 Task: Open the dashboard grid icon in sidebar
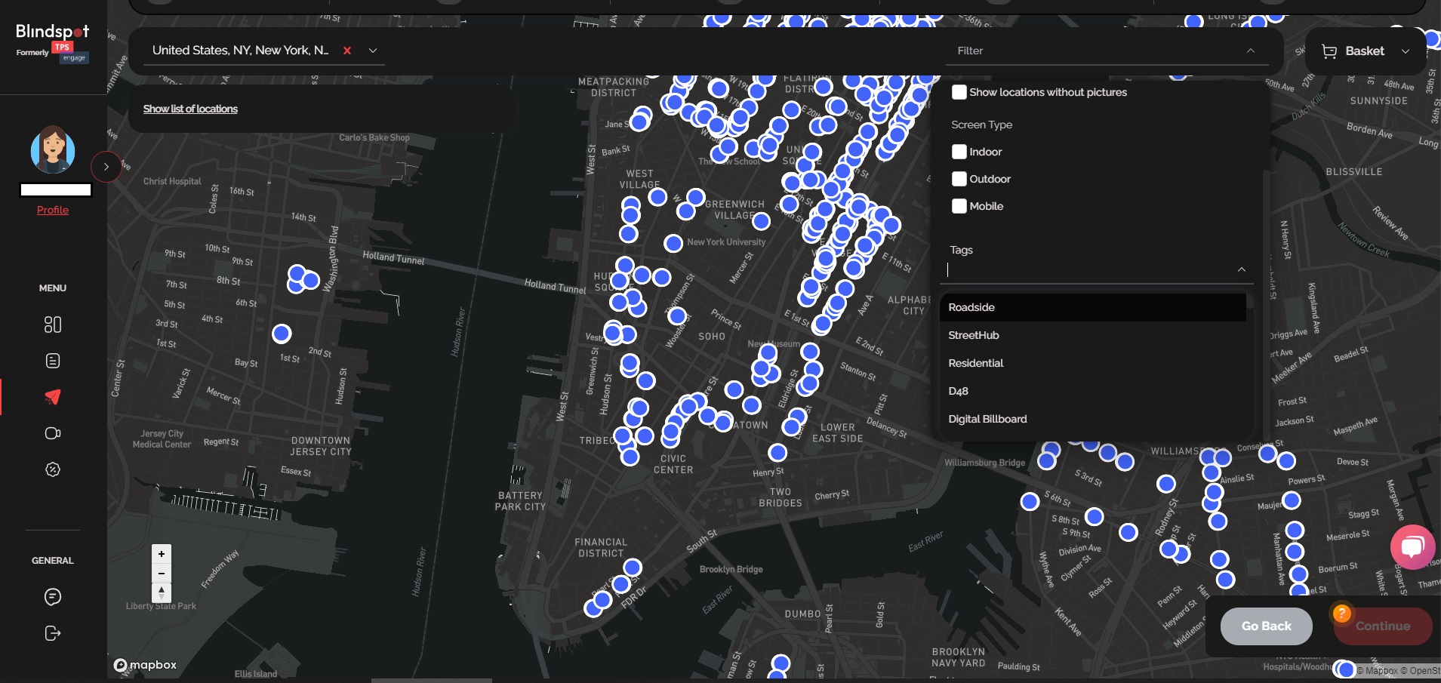(53, 325)
